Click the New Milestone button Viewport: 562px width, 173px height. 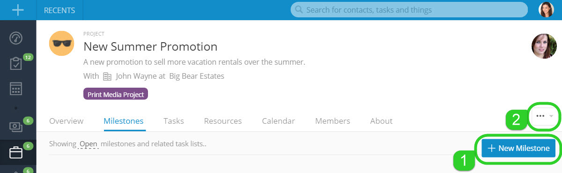518,148
